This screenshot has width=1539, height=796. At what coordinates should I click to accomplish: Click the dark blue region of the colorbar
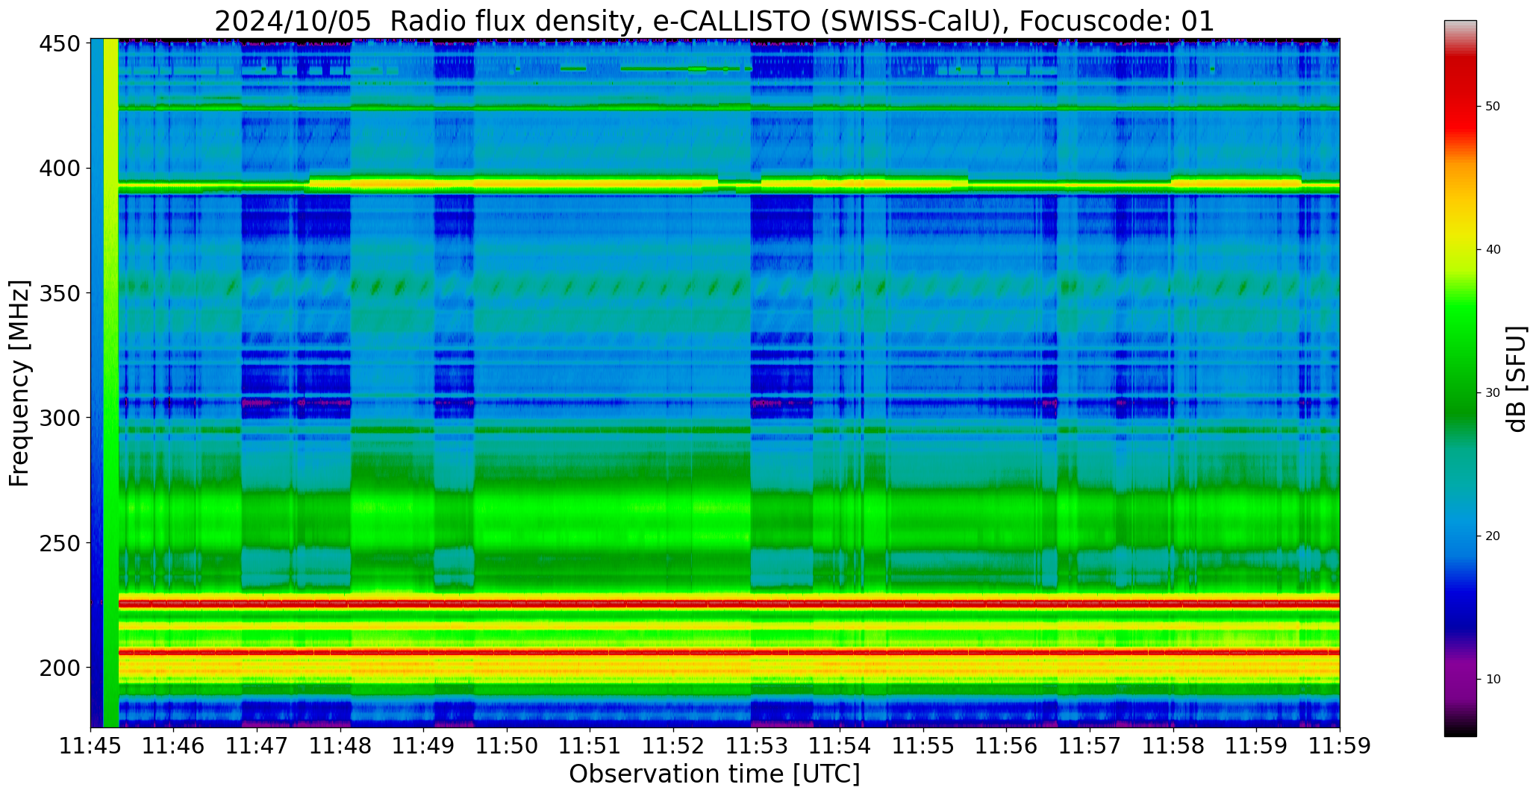tap(1460, 608)
